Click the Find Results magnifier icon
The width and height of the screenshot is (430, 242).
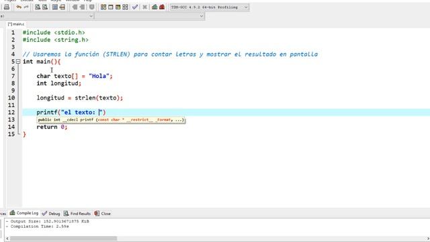pos(66,214)
